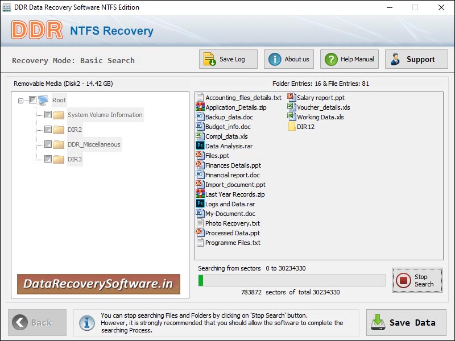Enable the DDR_Miscellaneous folder checkbox
455x341 pixels.
(x=47, y=144)
